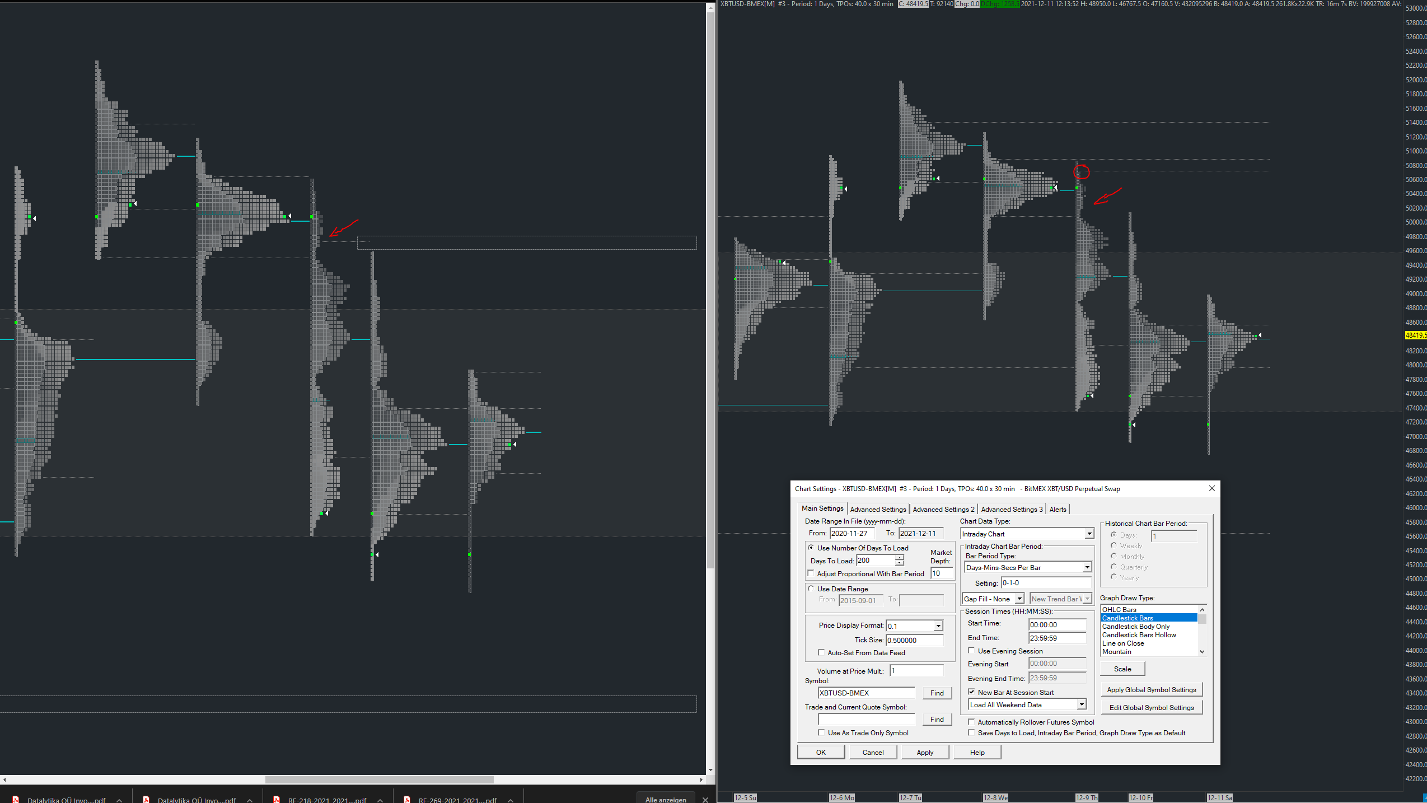Click the Tick Size input field
Viewport: 1427px width, 803px height.
click(x=914, y=640)
